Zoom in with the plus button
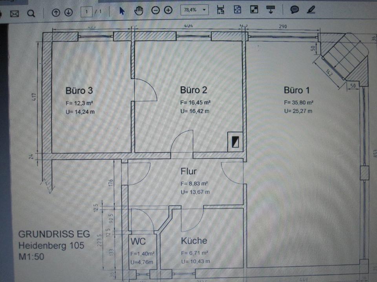377x282 pixels. [168, 11]
